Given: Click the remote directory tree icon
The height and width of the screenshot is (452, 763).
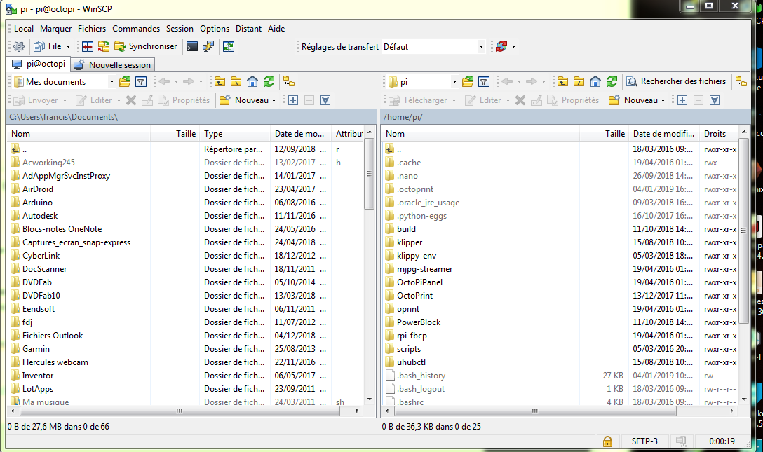Looking at the screenshot, I should (x=741, y=82).
